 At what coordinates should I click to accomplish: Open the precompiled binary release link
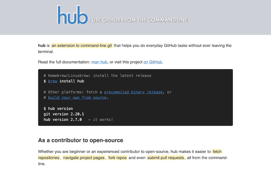tap(133, 92)
